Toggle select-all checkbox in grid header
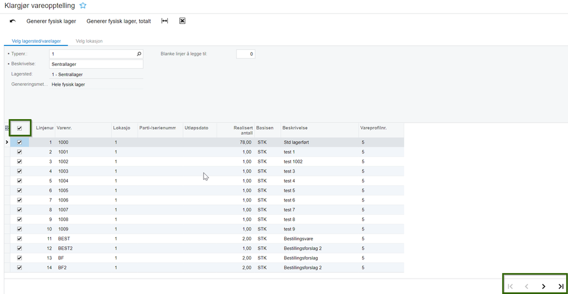Screen dimensions: 568x294 tap(19, 128)
